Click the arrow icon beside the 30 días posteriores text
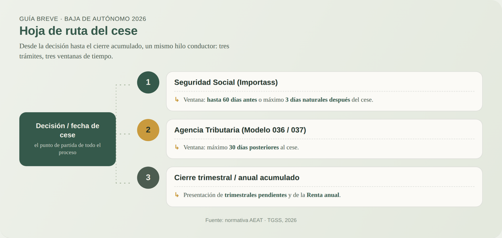Image resolution: width=502 pixels, height=238 pixels. [176, 148]
